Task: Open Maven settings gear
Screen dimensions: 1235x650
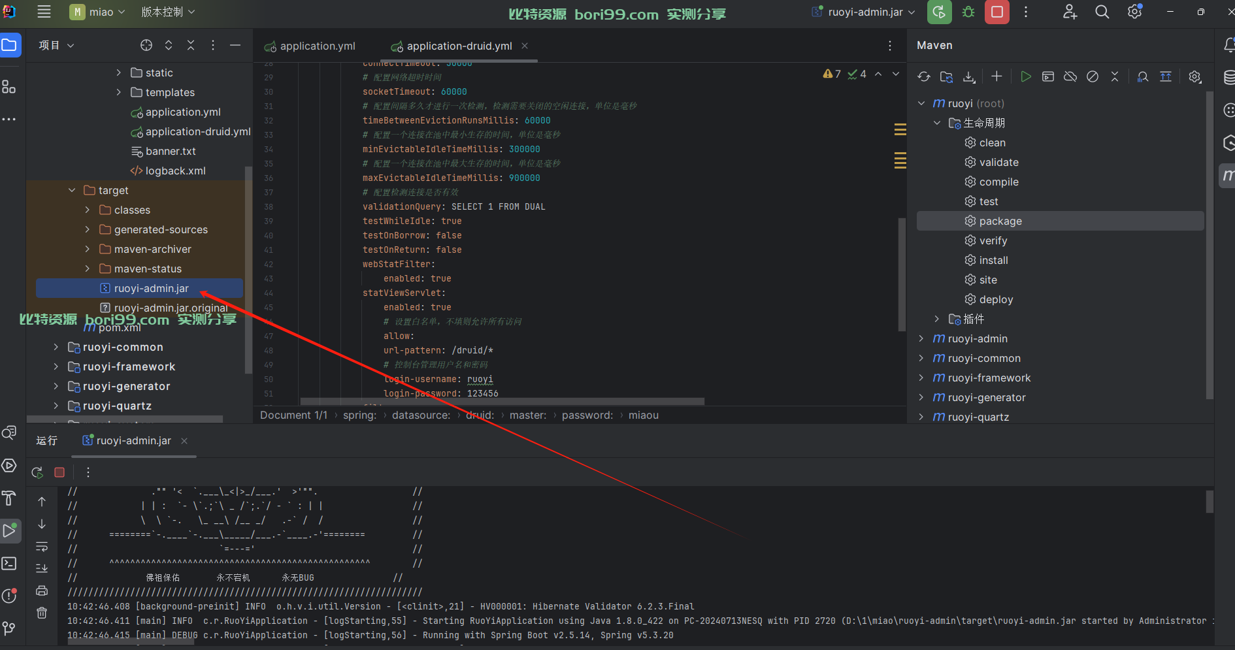Action: (x=1195, y=77)
